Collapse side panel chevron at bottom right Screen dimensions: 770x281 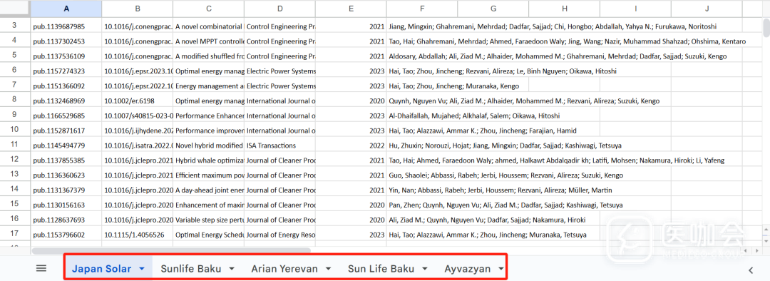point(751,270)
